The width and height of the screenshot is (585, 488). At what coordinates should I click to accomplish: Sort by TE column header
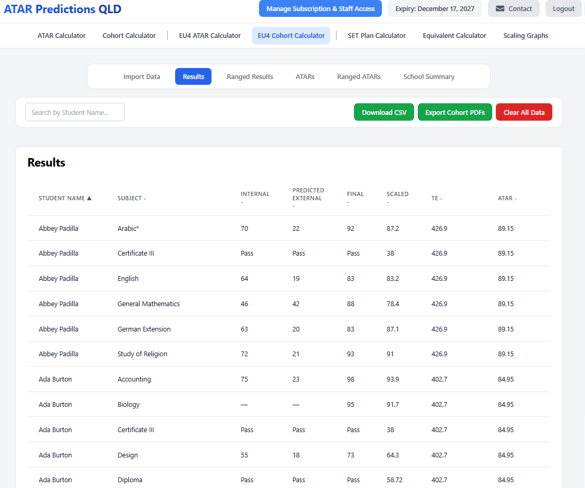click(437, 198)
